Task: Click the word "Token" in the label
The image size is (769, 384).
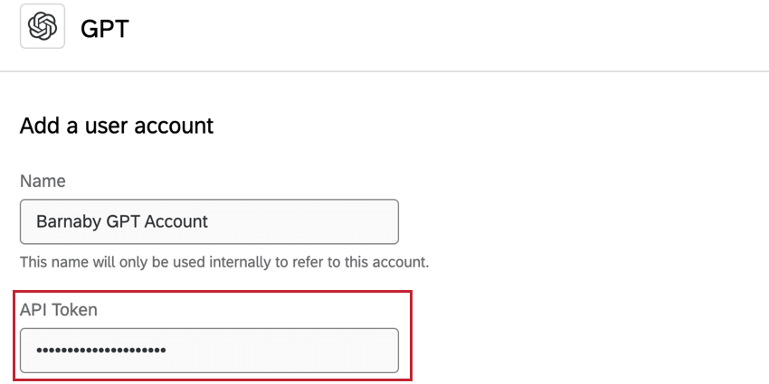Action: pyautogui.click(x=74, y=309)
